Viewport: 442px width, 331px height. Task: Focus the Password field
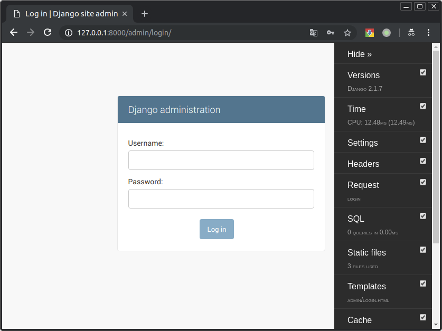point(221,199)
